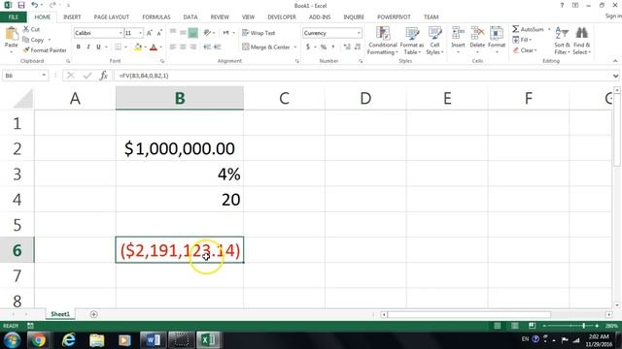The image size is (622, 349).
Task: Click the Sheet1 sheet tab
Action: [60, 314]
